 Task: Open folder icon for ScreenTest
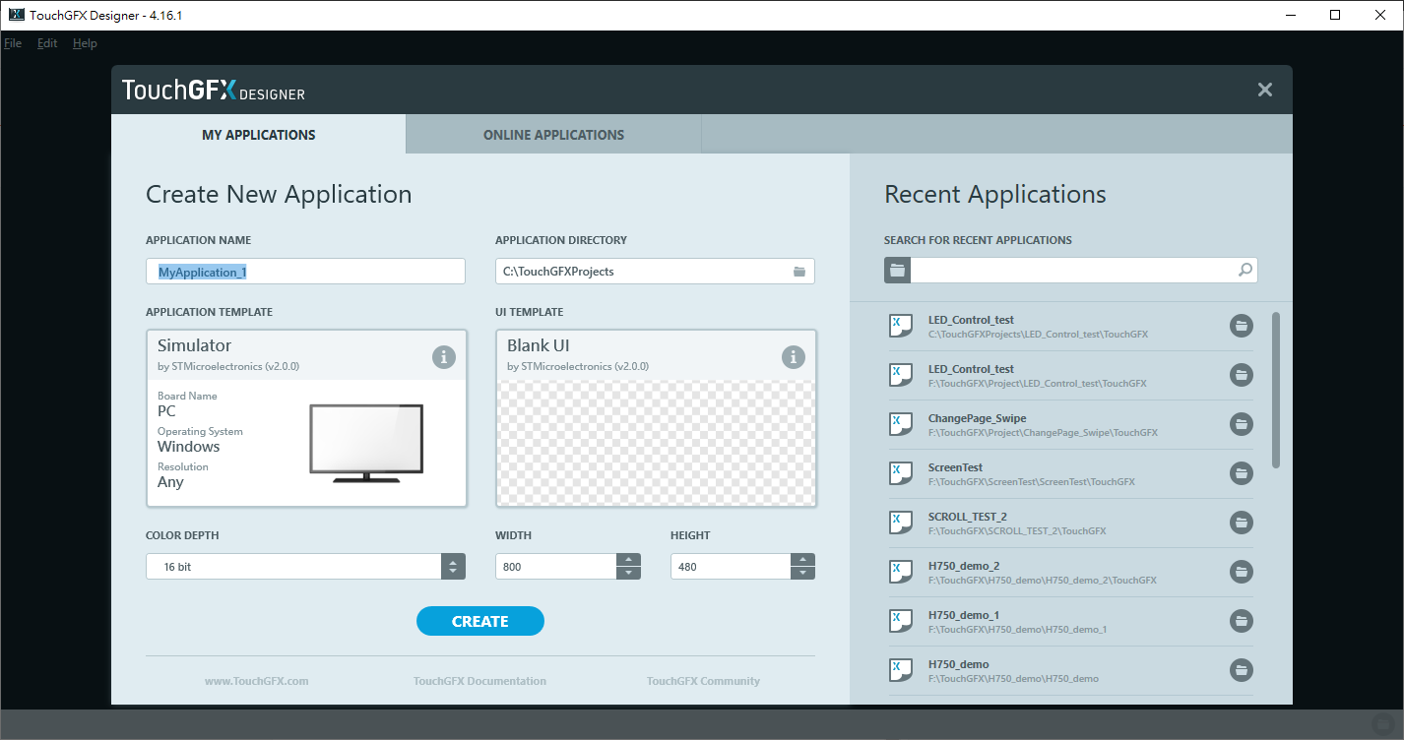(x=1241, y=473)
